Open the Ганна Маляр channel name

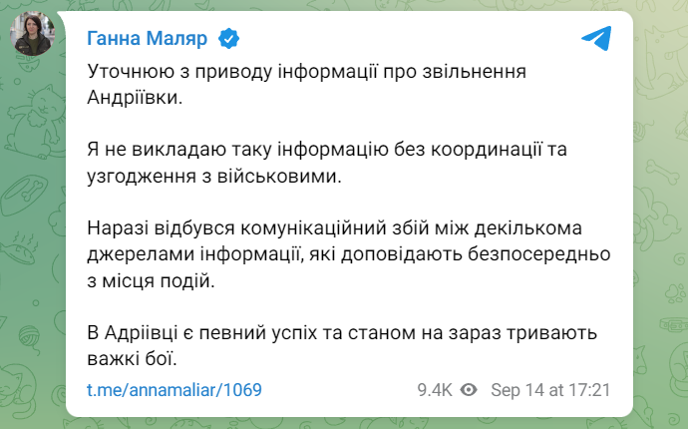(x=150, y=39)
